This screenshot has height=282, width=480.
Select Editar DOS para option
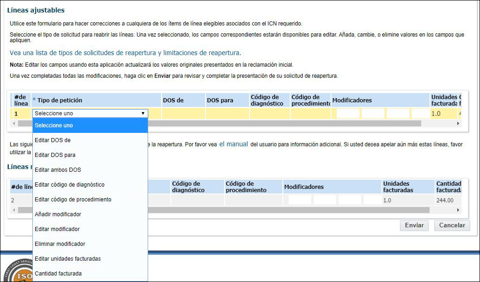pyautogui.click(x=90, y=155)
